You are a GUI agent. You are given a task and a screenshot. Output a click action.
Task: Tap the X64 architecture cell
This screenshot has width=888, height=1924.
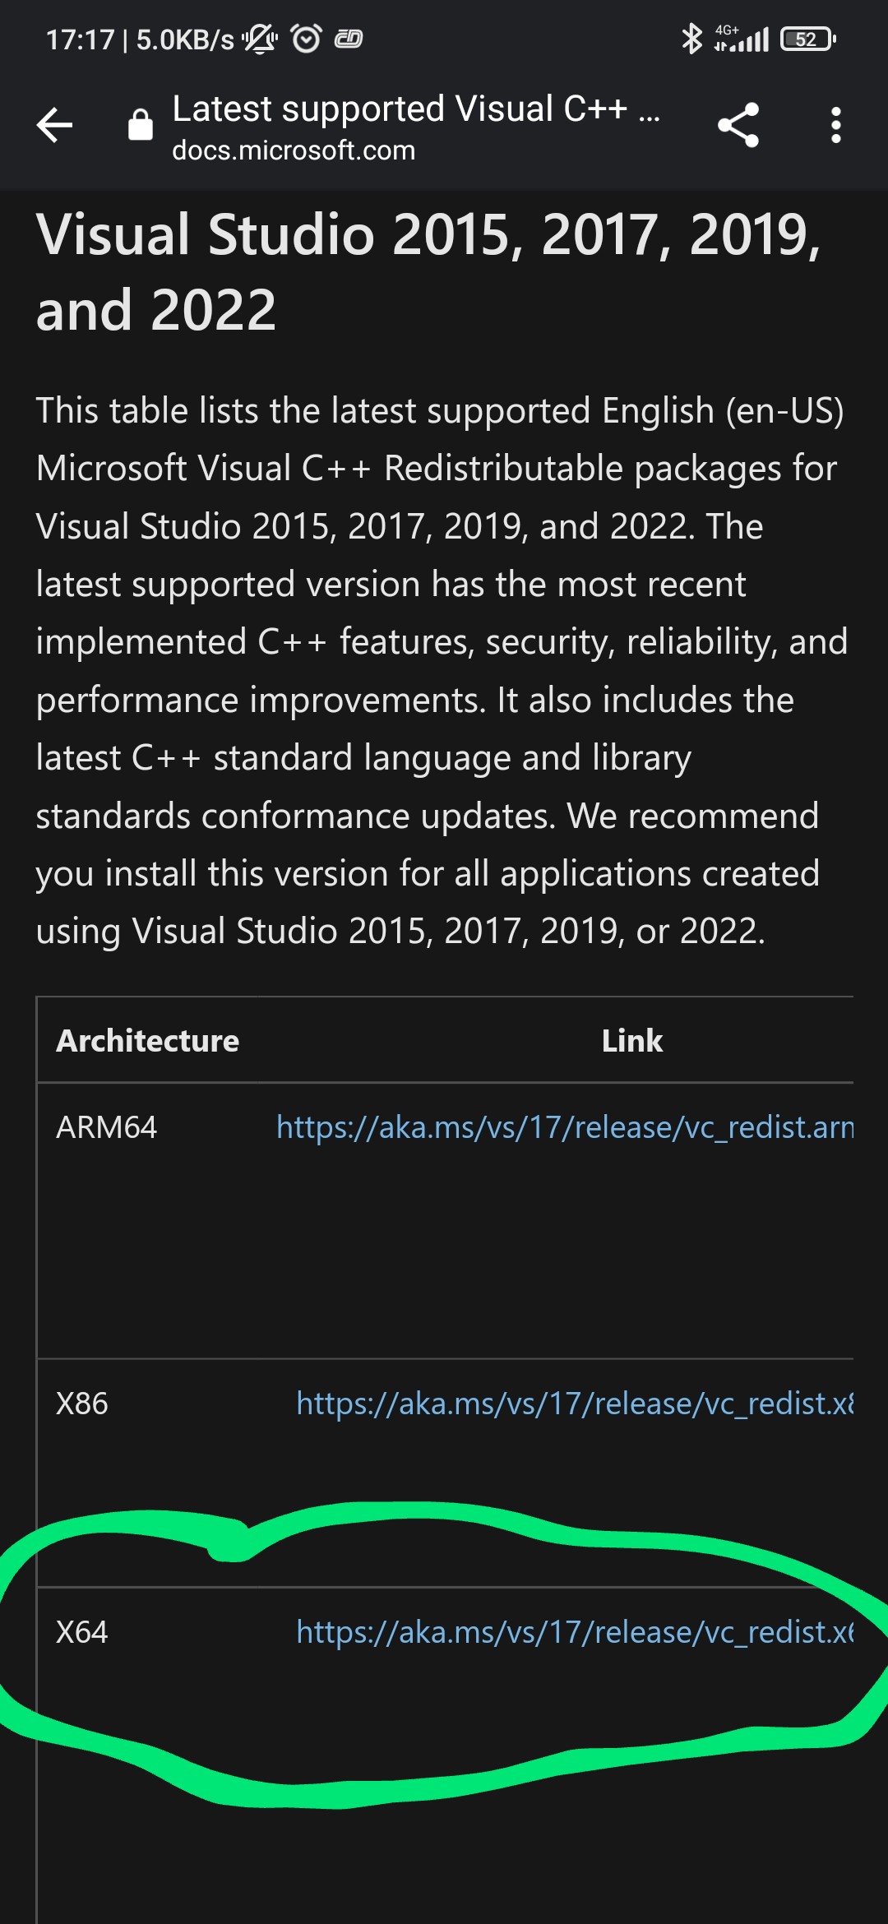coord(82,1632)
